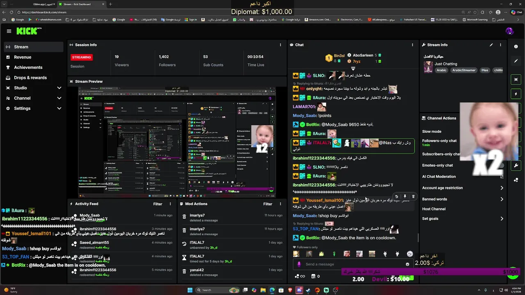Open Banned words settings

(x=463, y=199)
